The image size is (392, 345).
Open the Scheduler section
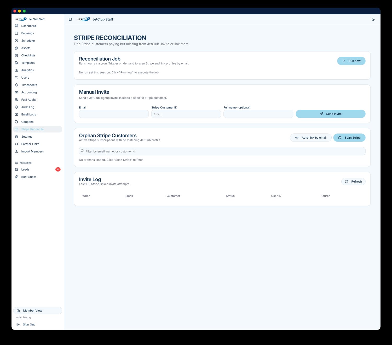(38, 41)
